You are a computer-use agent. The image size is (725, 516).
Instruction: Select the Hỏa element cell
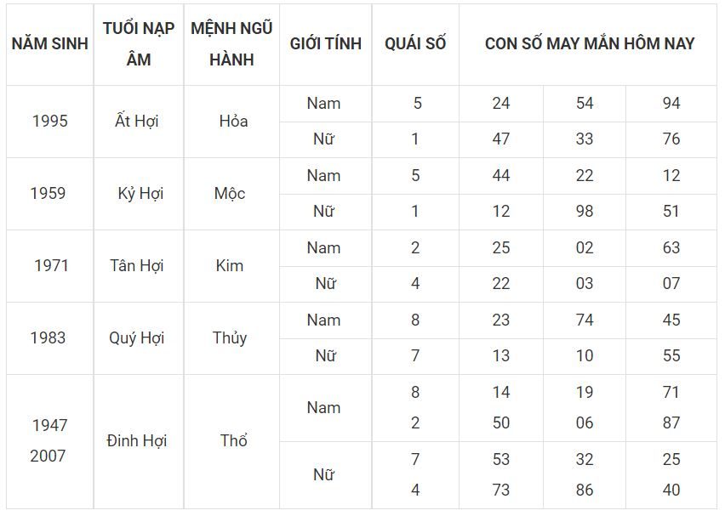click(x=231, y=122)
